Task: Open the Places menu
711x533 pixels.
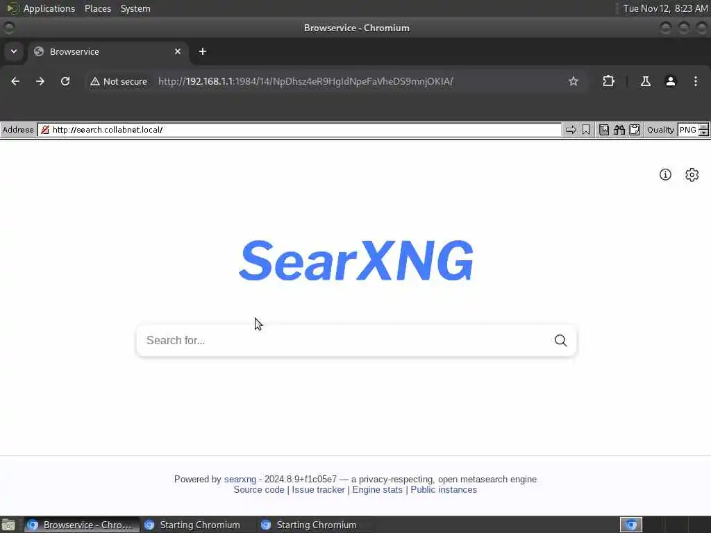Action: tap(98, 8)
